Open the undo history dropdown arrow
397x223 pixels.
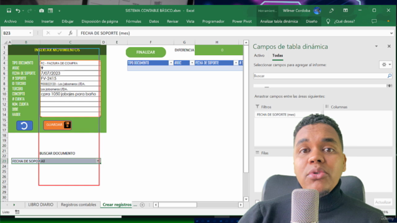click(23, 11)
